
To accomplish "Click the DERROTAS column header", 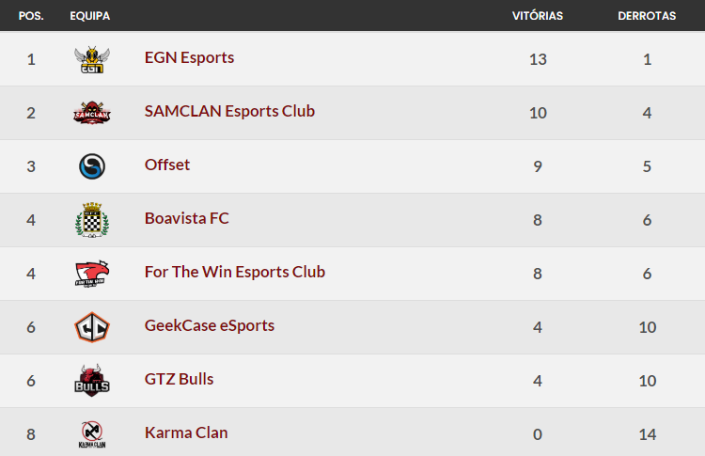I will click(x=647, y=16).
